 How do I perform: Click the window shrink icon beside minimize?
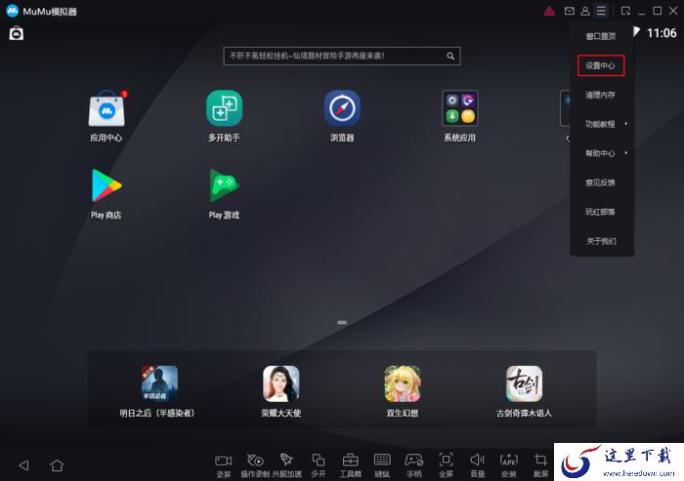click(x=625, y=11)
